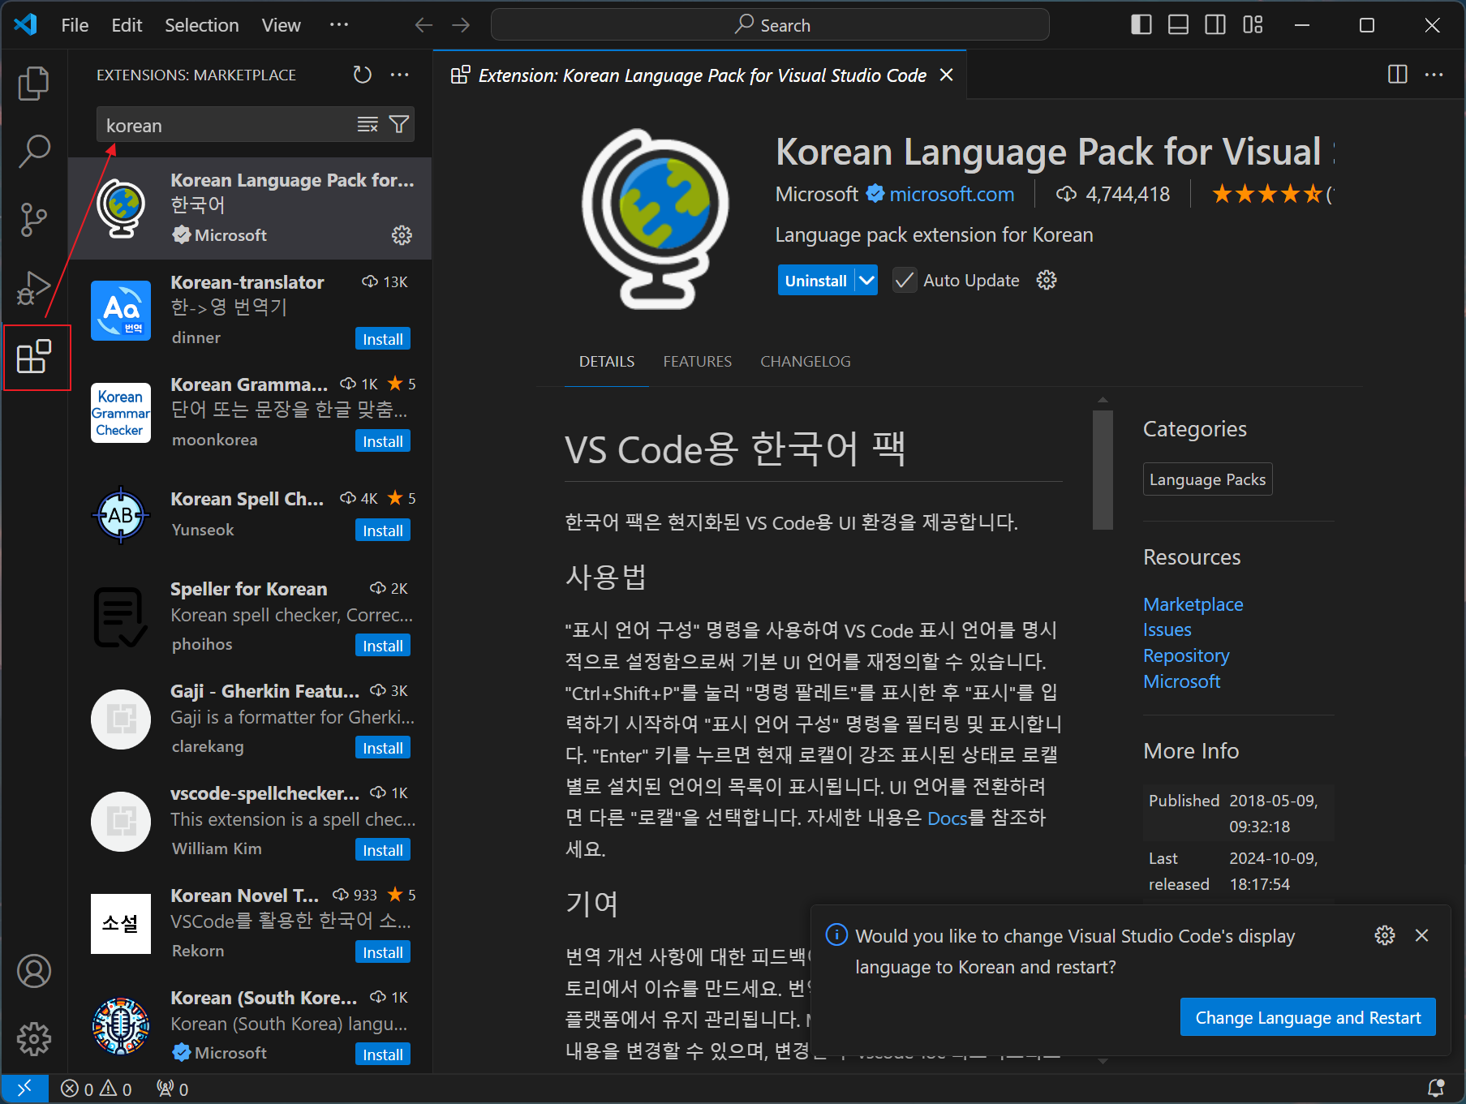The image size is (1466, 1104).
Task: Open the Docs link in description
Action: coord(947,818)
